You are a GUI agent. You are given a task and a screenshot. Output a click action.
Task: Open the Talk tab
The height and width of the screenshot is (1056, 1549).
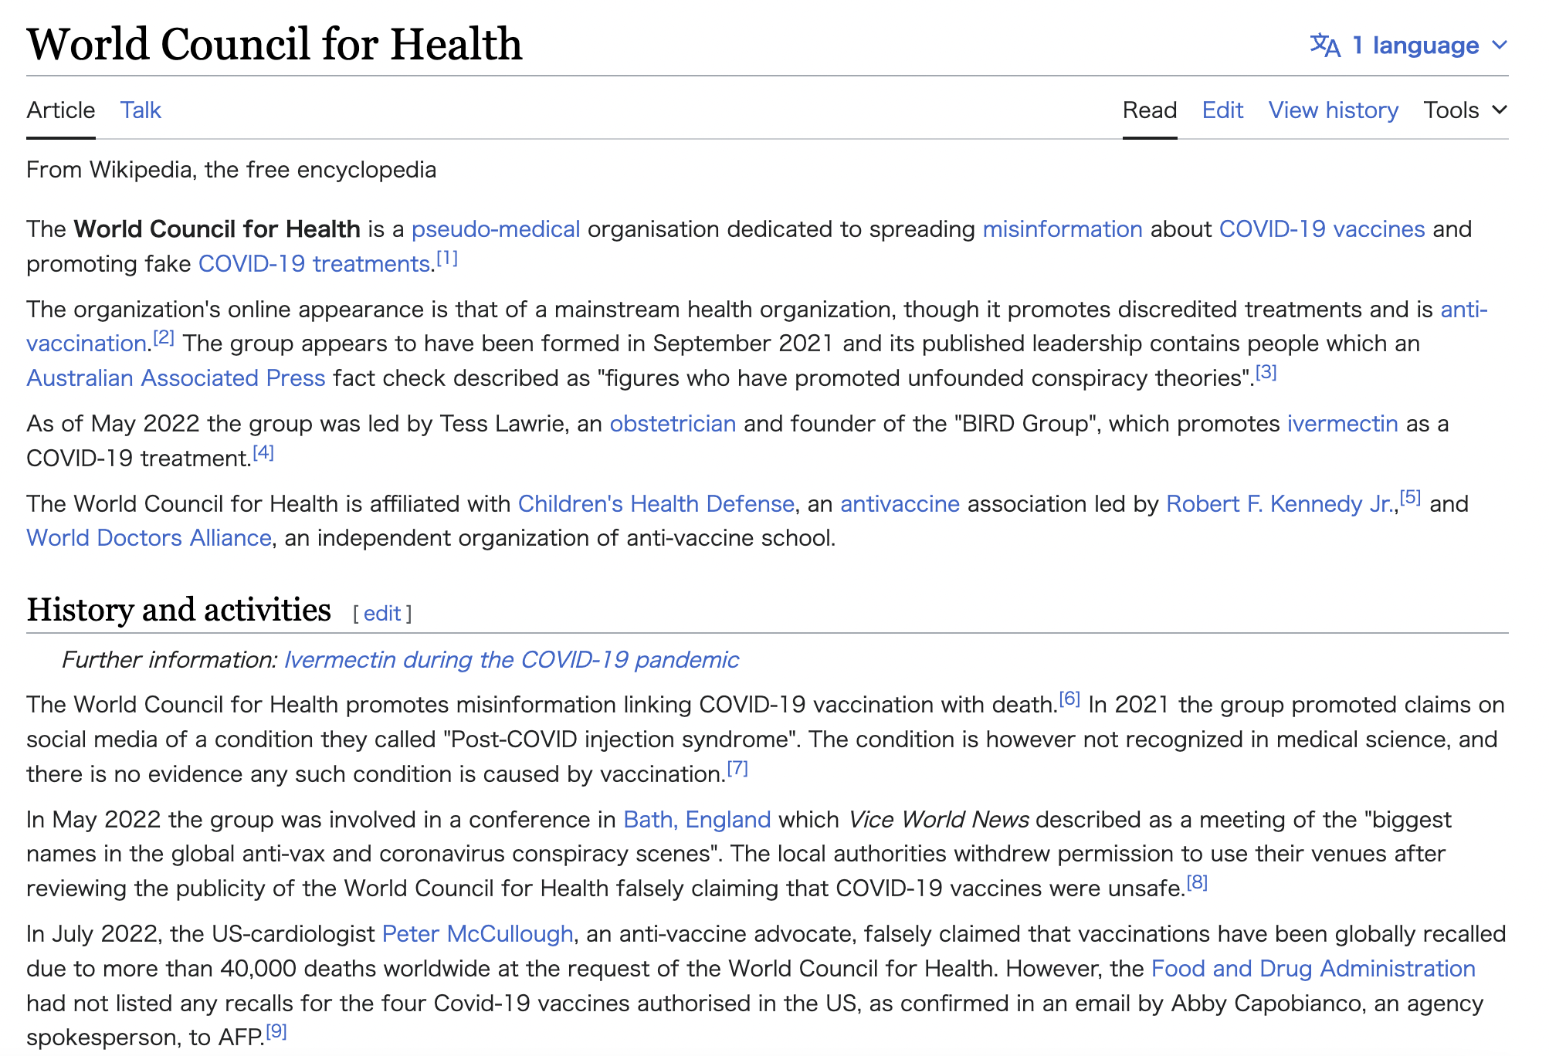pyautogui.click(x=141, y=110)
